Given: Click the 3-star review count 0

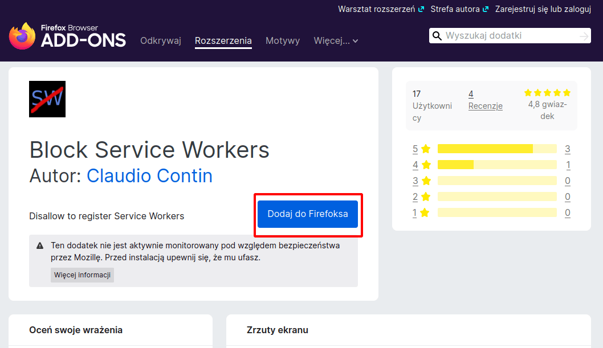Looking at the screenshot, I should pyautogui.click(x=568, y=181).
